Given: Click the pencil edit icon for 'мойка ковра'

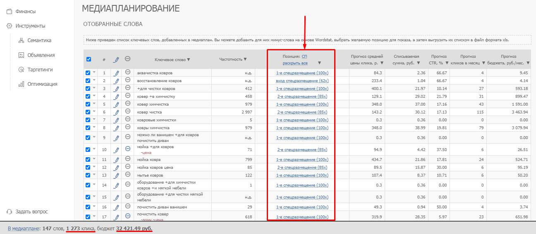Looking at the screenshot, I should [x=117, y=160].
